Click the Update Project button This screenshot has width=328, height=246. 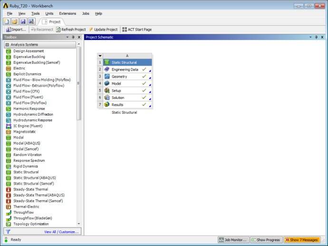(103, 30)
